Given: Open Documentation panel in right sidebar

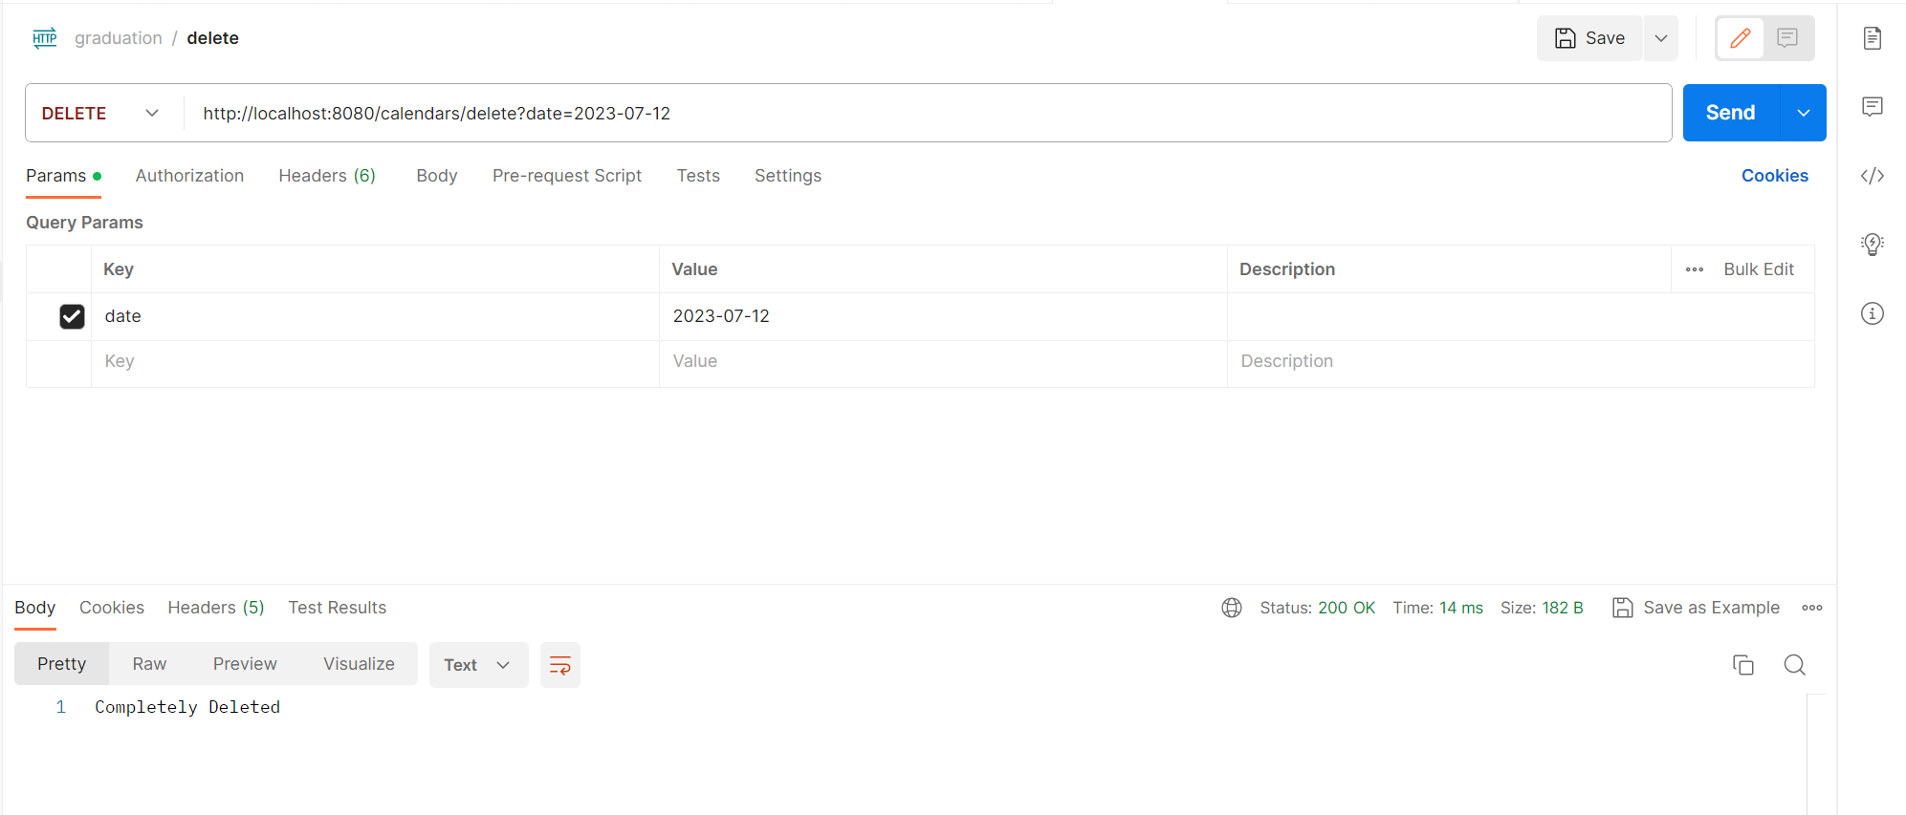Looking at the screenshot, I should click(x=1873, y=38).
